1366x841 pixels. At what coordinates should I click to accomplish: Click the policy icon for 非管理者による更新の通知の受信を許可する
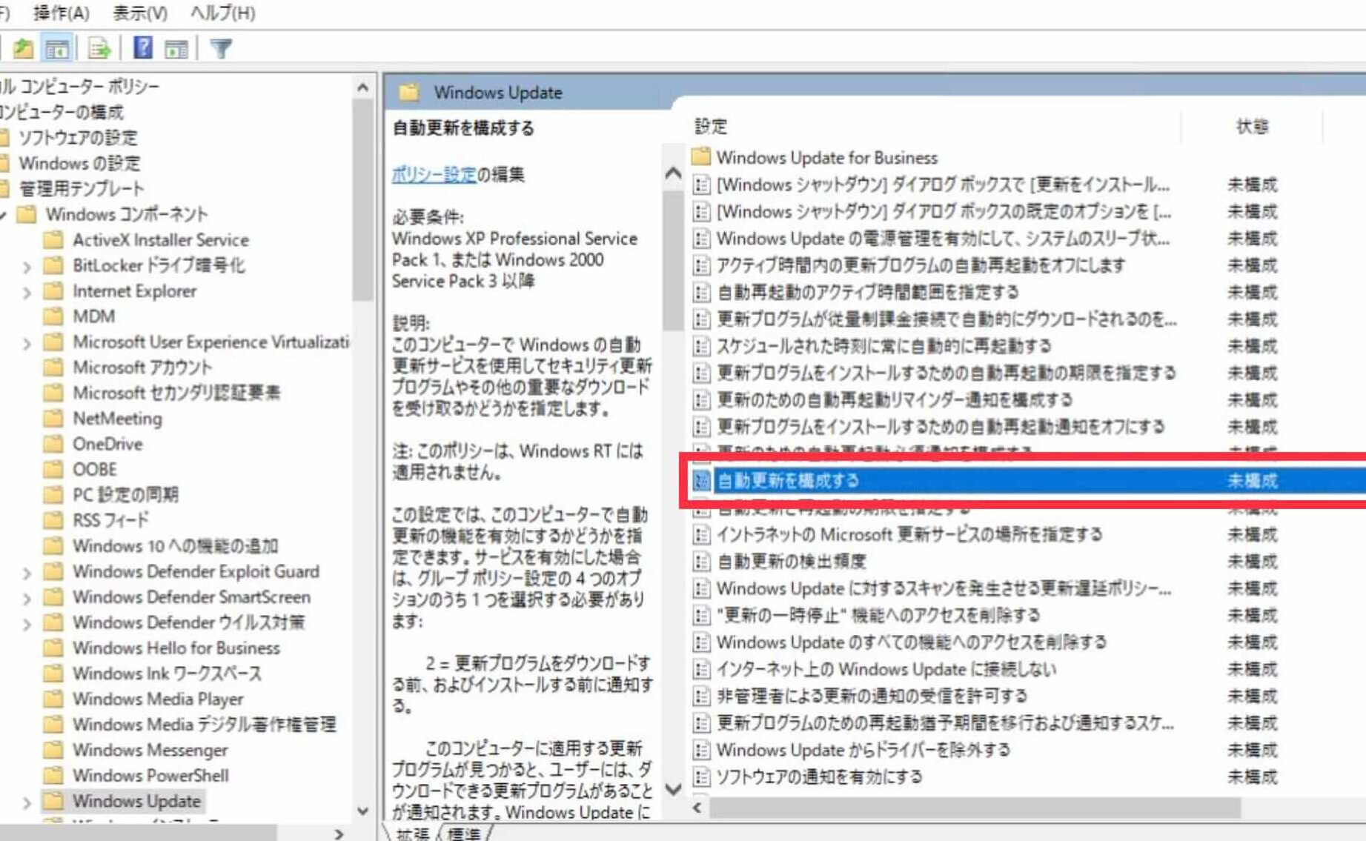coord(701,697)
